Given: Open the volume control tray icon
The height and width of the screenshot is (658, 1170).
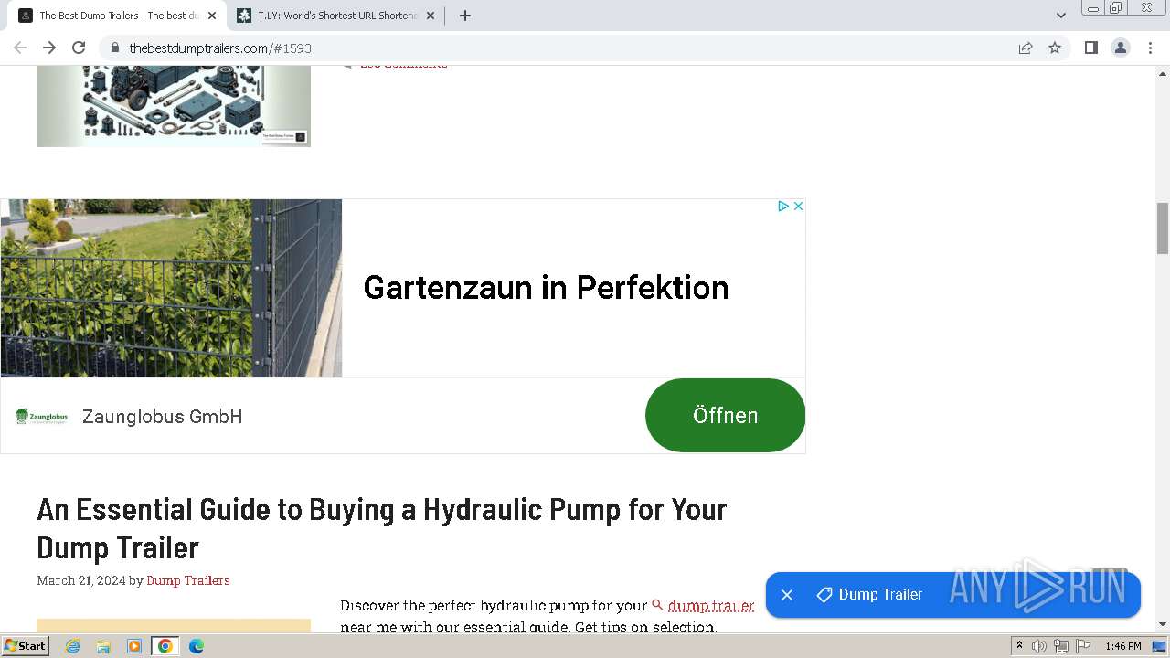Looking at the screenshot, I should tap(1039, 646).
